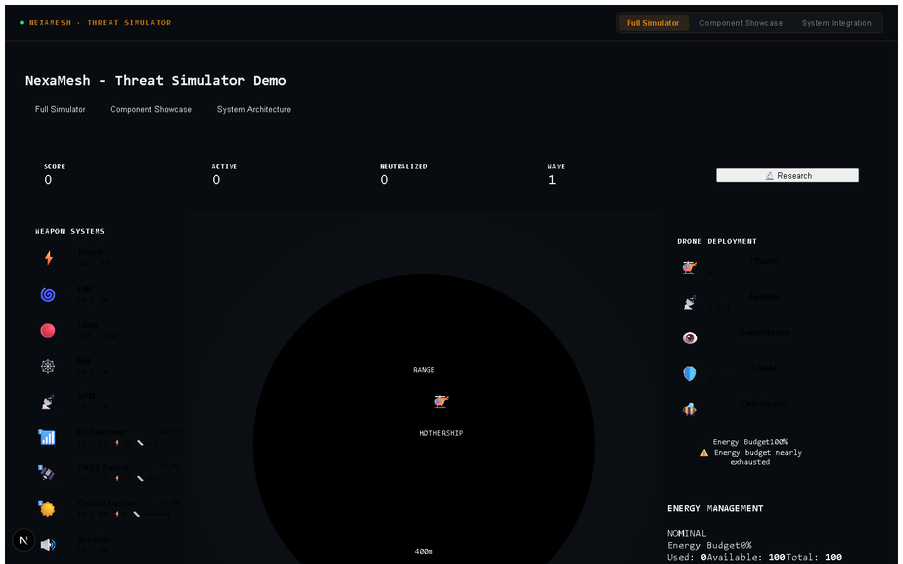Click the 'Effector' drone label
The image size is (903, 564).
click(764, 261)
